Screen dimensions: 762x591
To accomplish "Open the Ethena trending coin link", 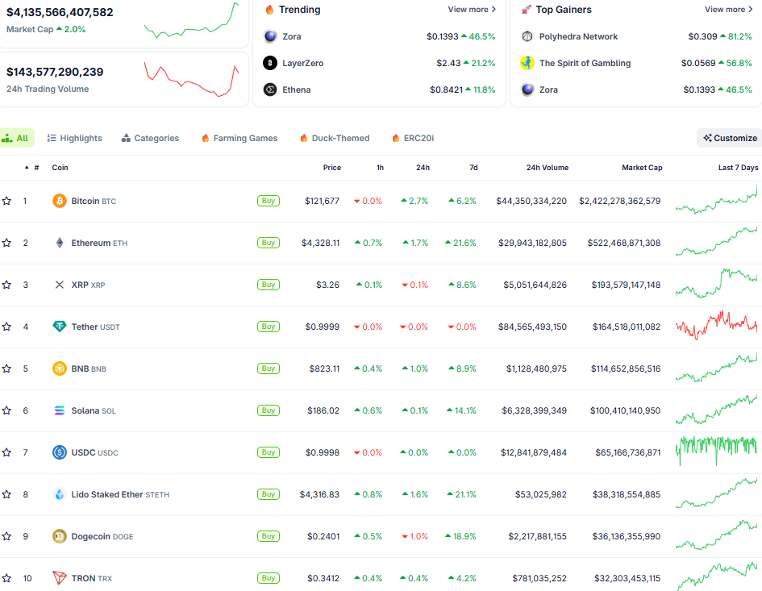I will point(297,90).
